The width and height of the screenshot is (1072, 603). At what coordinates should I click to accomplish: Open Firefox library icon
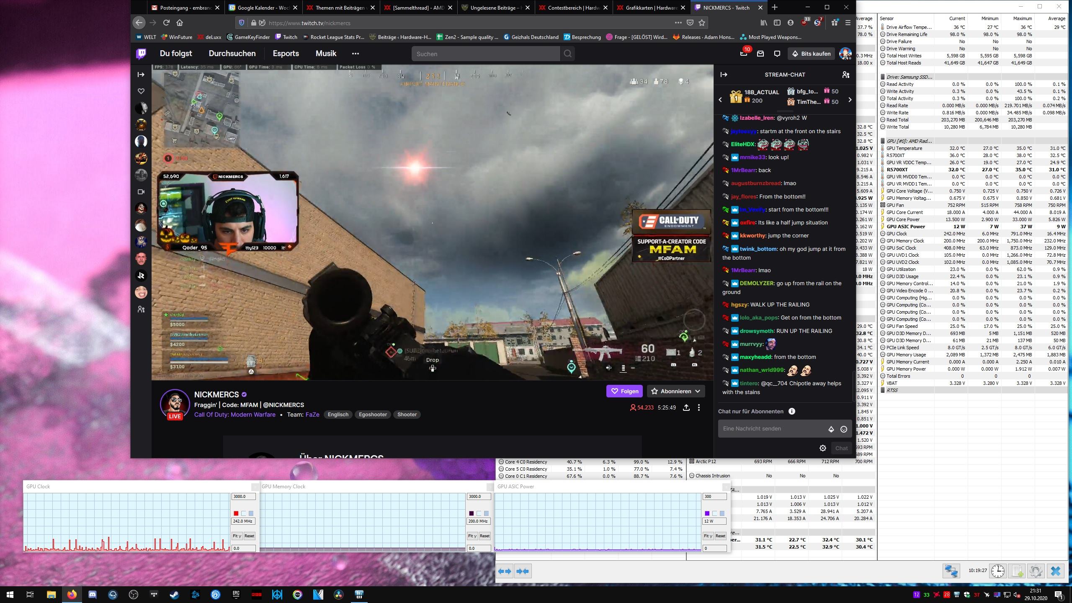pos(764,23)
